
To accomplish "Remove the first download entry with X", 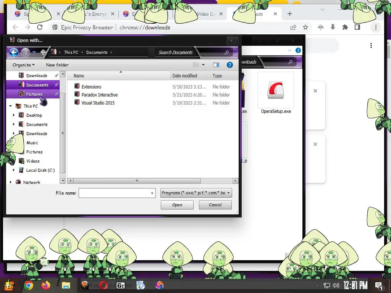I will pyautogui.click(x=315, y=91).
